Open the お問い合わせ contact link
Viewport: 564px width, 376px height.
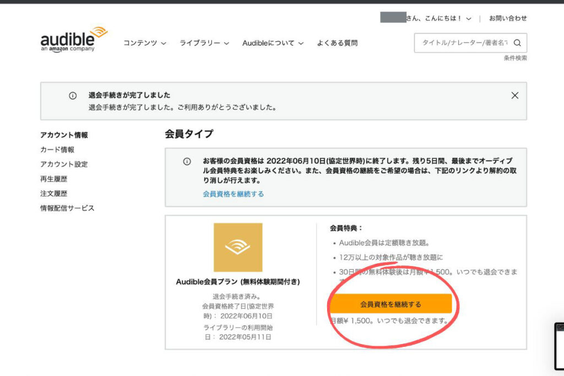[x=508, y=18]
